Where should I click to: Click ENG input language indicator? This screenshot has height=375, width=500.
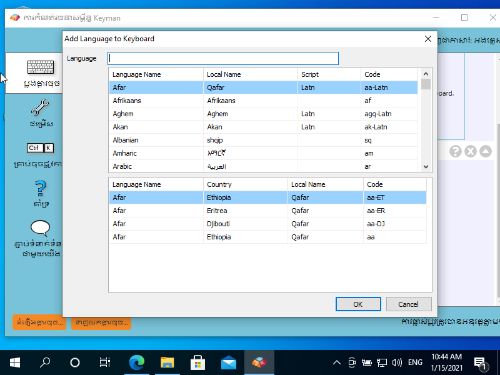tap(415, 362)
